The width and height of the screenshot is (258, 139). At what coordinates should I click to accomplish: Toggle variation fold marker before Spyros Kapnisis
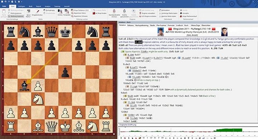(123, 52)
